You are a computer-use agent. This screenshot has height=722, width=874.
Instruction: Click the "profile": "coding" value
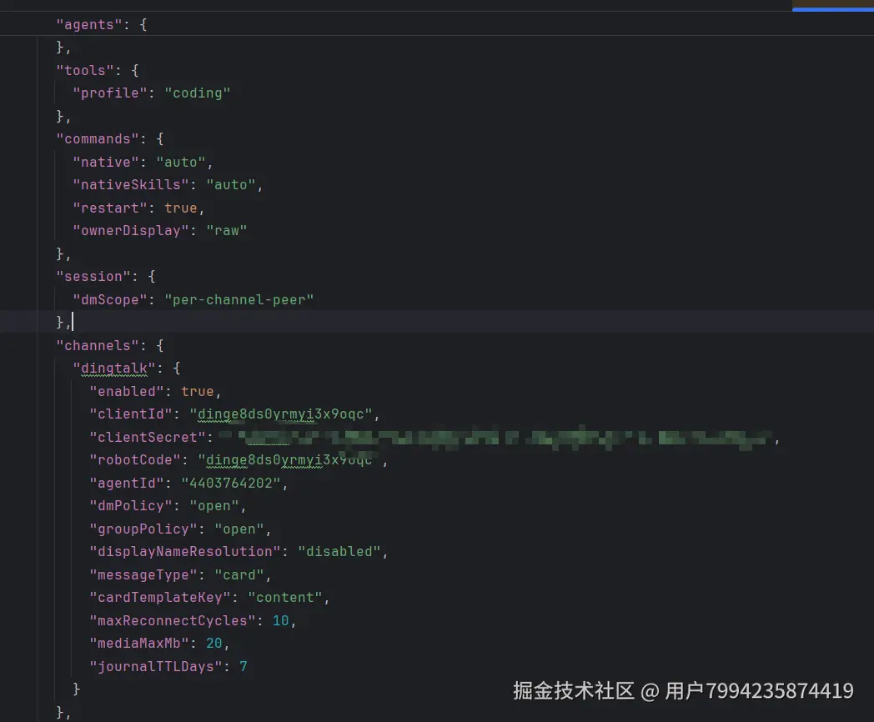pos(198,93)
